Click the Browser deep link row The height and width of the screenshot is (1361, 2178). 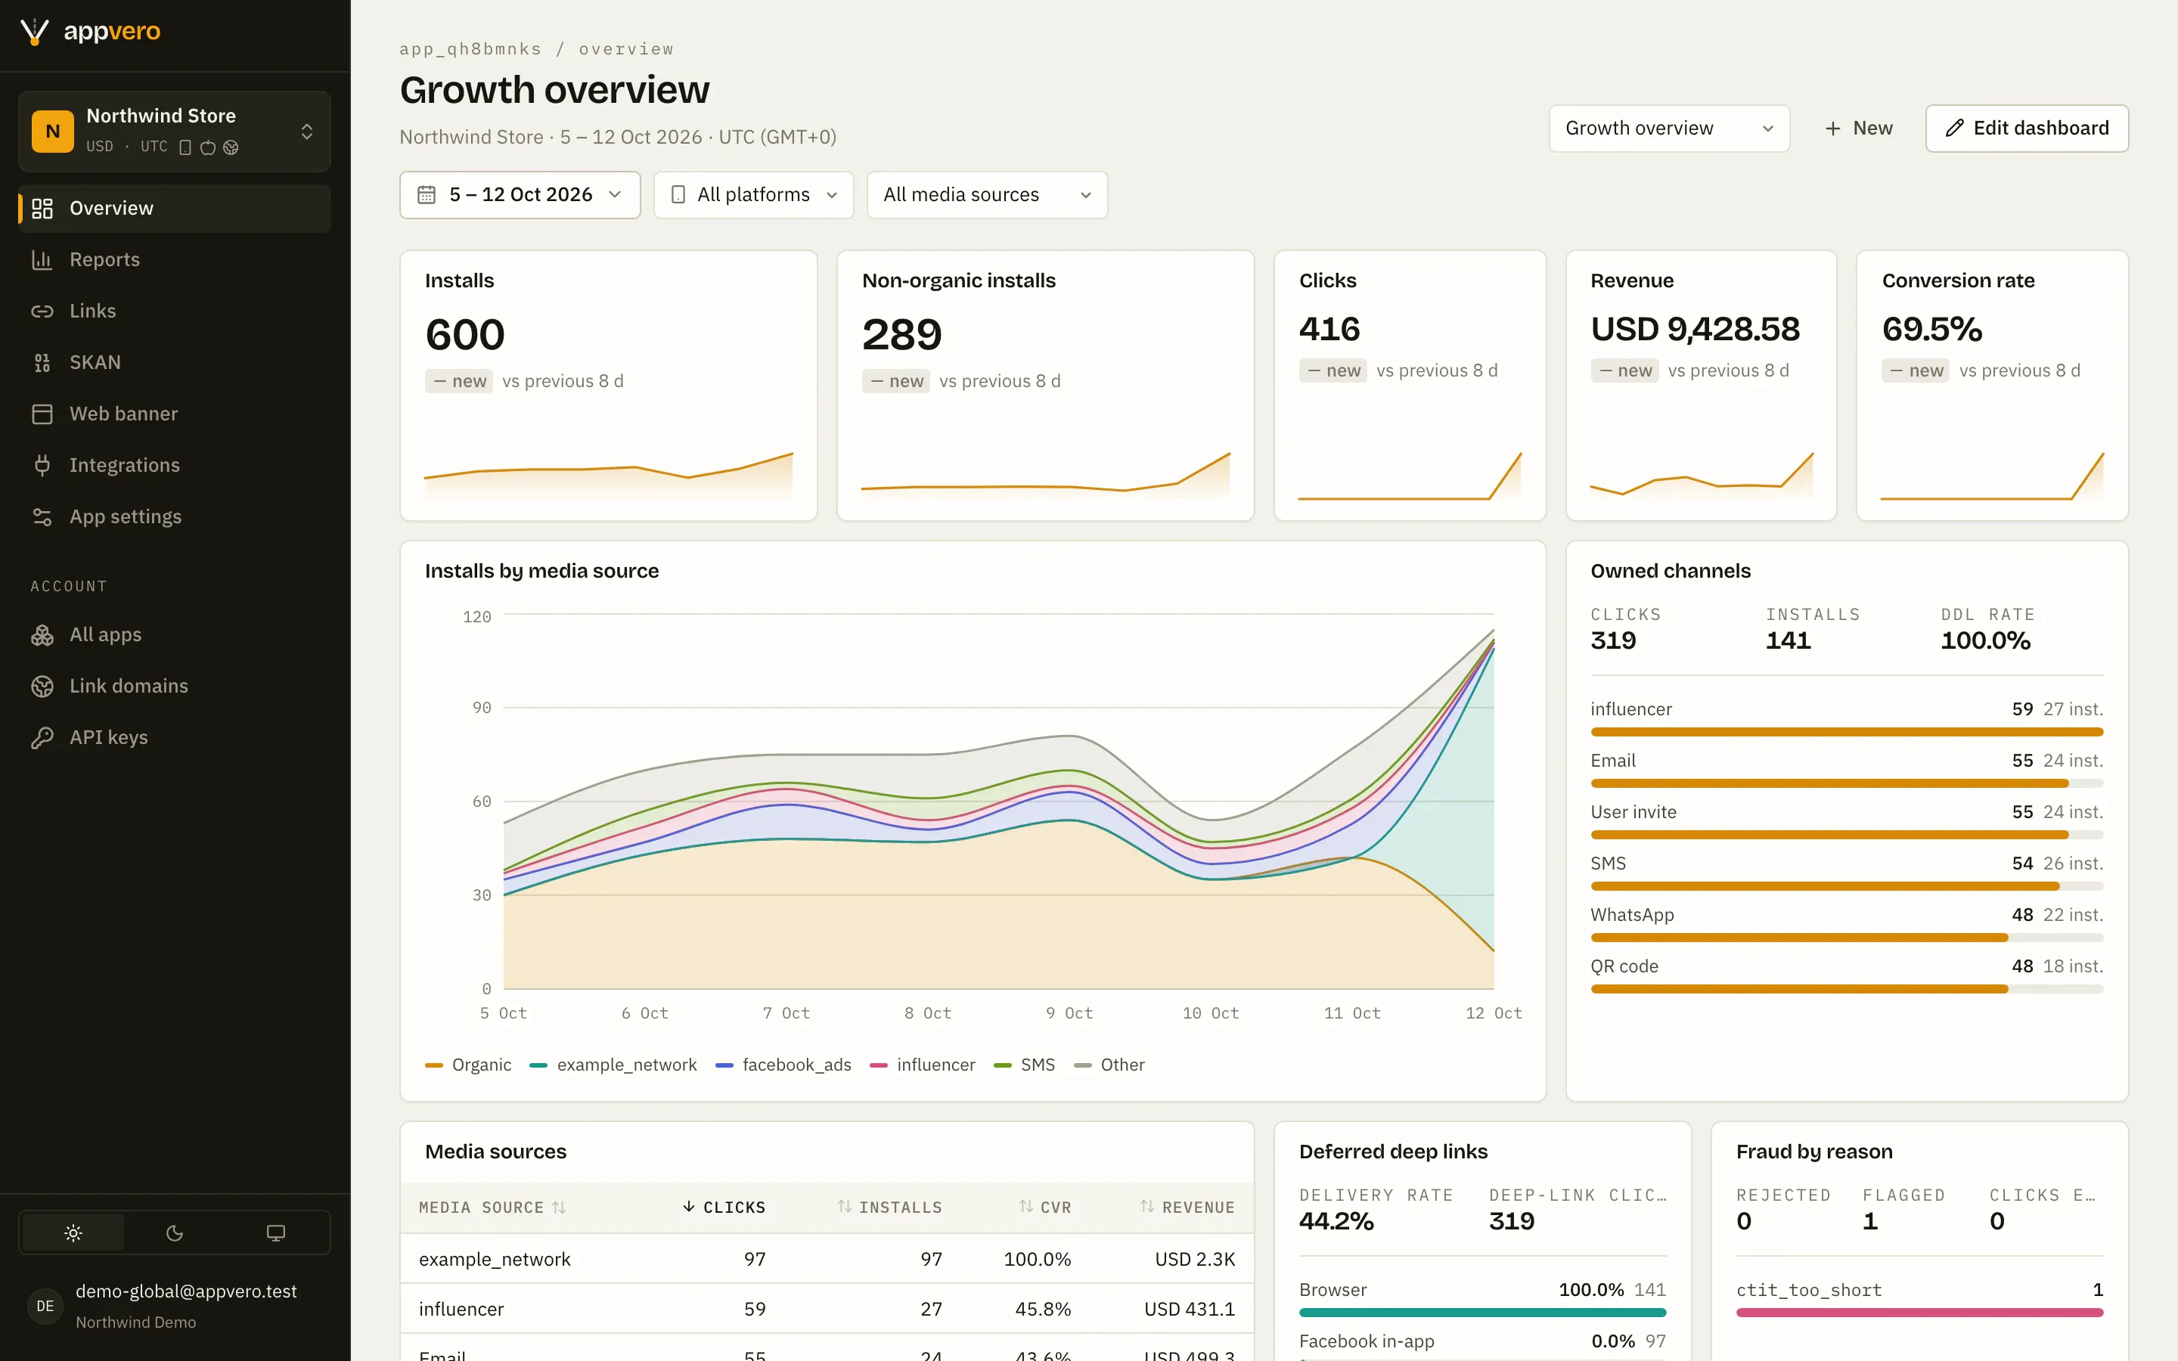click(1482, 1299)
